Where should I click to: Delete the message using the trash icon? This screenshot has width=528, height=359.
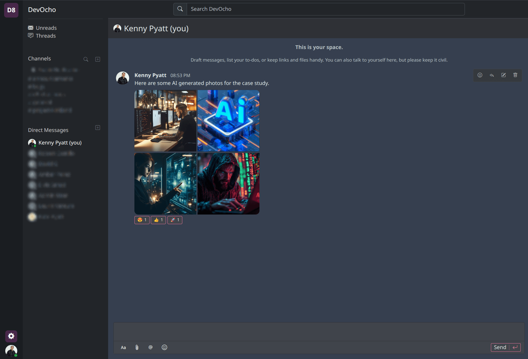515,75
